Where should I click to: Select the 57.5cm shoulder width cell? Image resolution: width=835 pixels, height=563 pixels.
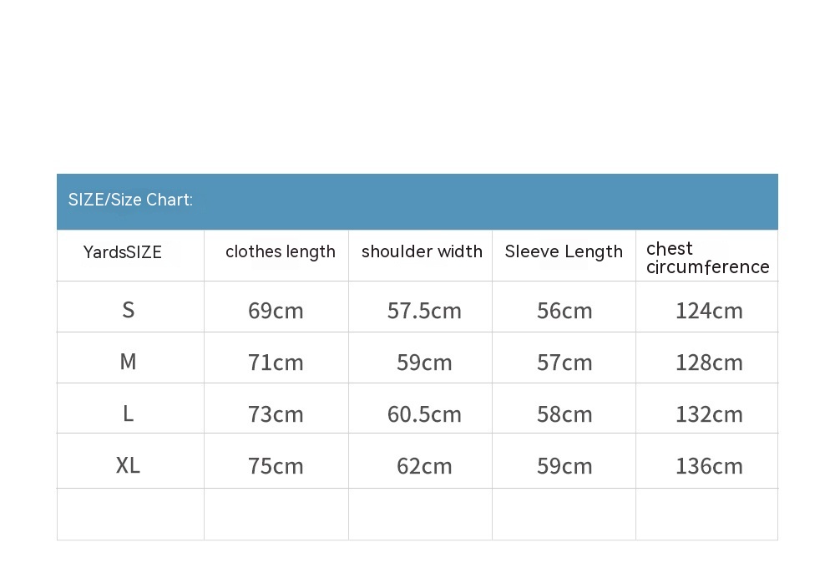click(x=424, y=311)
